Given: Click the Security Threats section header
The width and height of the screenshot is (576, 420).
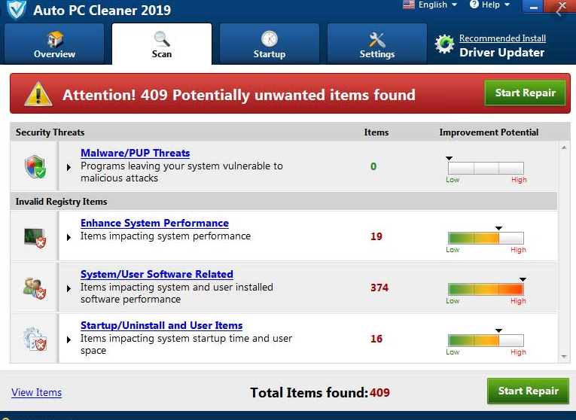Looking at the screenshot, I should point(50,132).
